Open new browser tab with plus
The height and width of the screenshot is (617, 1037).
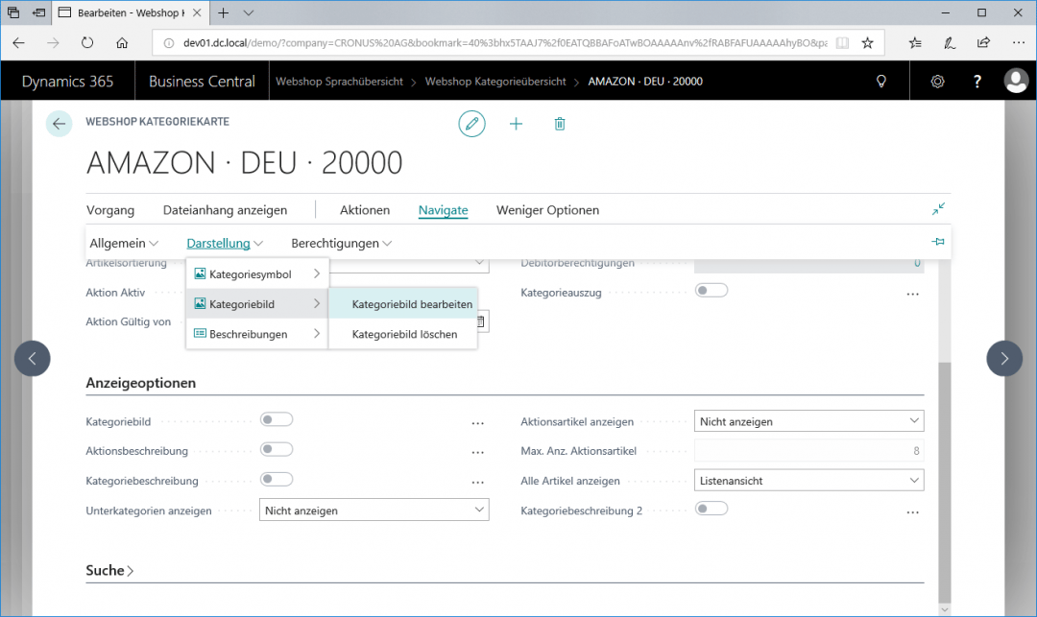click(x=224, y=12)
